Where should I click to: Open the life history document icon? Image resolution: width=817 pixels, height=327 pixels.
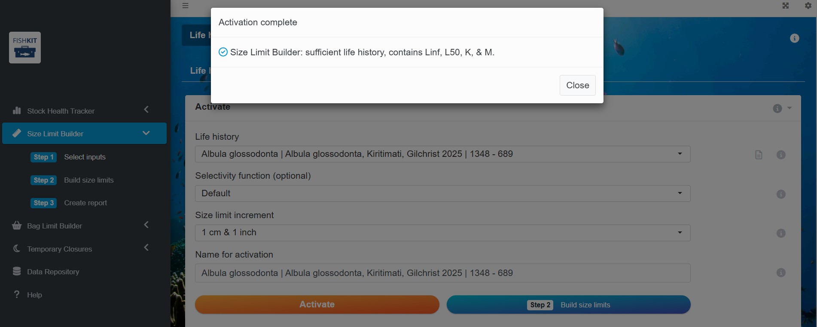(759, 155)
